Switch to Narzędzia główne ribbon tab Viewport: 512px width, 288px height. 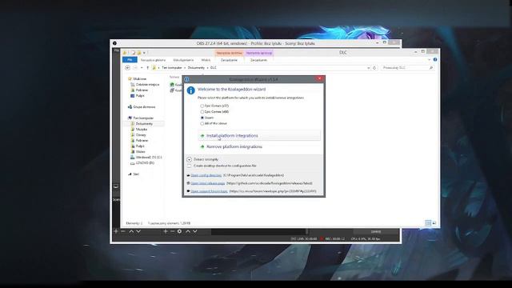click(153, 60)
